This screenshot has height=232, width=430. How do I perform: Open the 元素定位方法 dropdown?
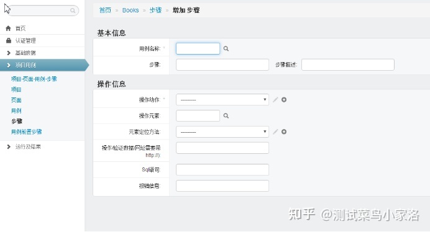point(222,132)
